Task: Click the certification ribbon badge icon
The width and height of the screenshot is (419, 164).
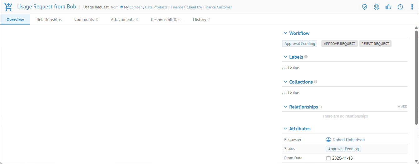Action: pyautogui.click(x=377, y=7)
